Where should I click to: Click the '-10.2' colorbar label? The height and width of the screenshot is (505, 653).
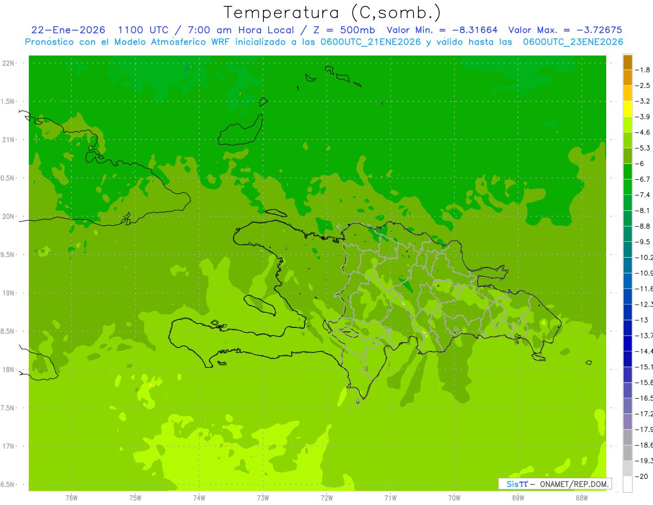click(644, 257)
